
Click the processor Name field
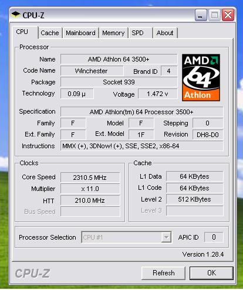coord(119,59)
